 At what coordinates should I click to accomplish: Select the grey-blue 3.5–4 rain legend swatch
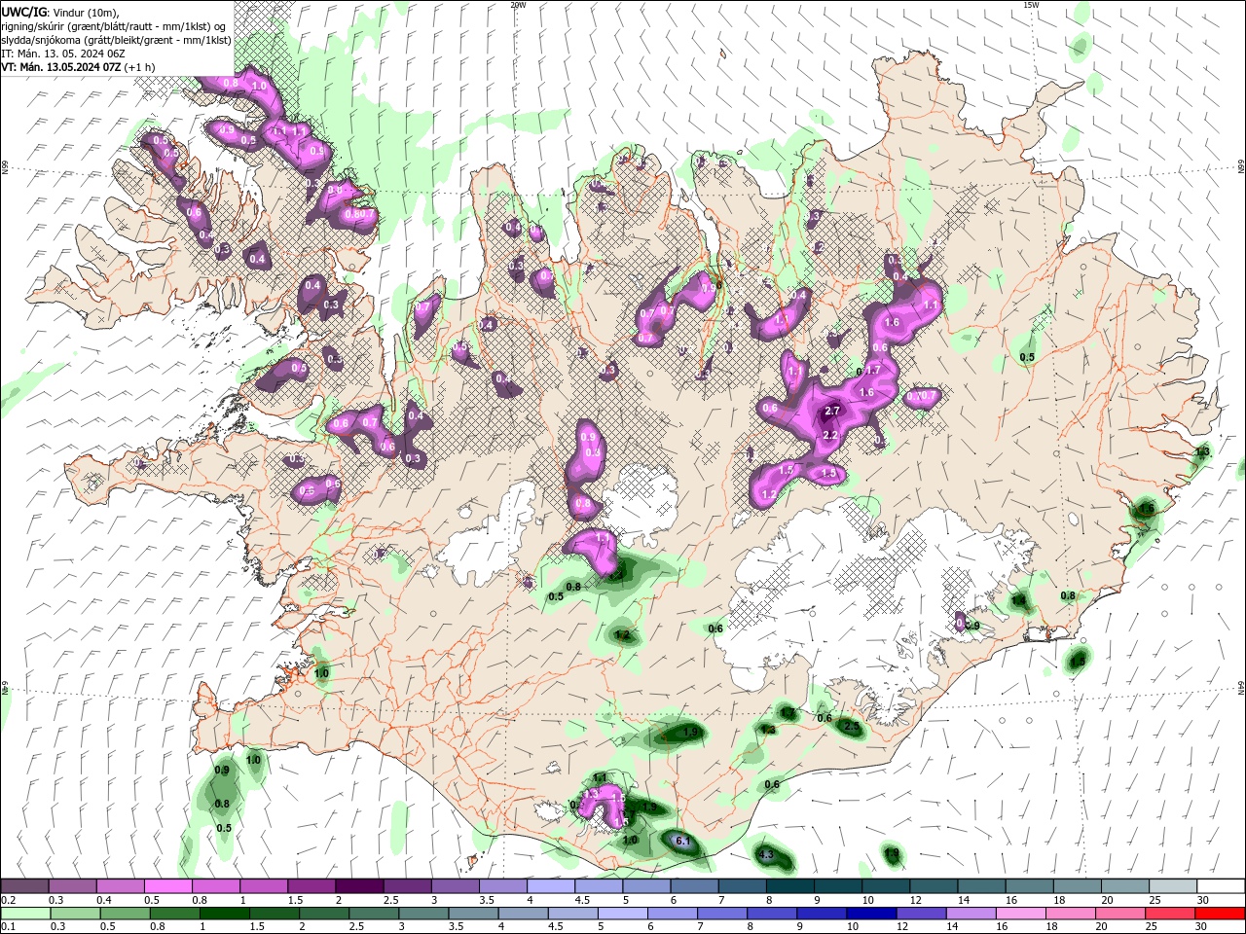475,915
